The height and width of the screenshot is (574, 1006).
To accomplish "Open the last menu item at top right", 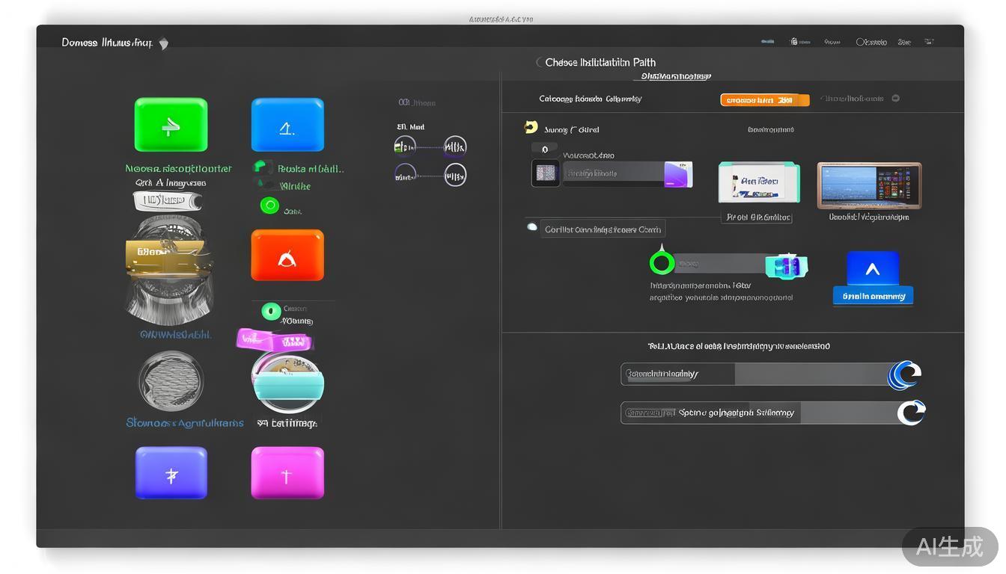I will point(928,42).
